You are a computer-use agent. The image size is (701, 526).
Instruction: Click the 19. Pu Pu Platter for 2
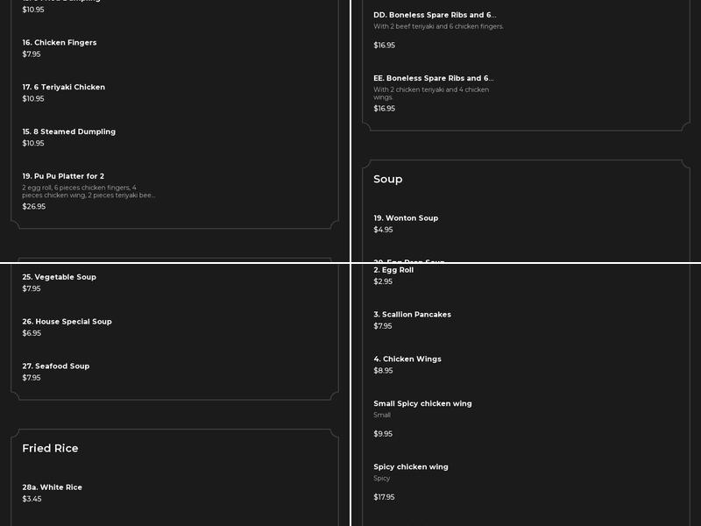pyautogui.click(x=63, y=176)
